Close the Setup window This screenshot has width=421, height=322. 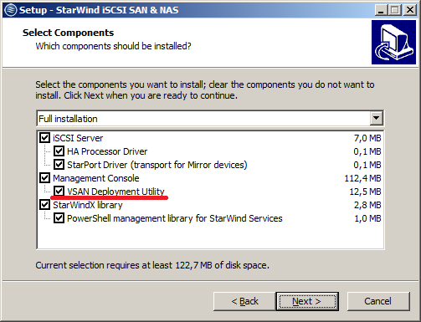pos(410,10)
